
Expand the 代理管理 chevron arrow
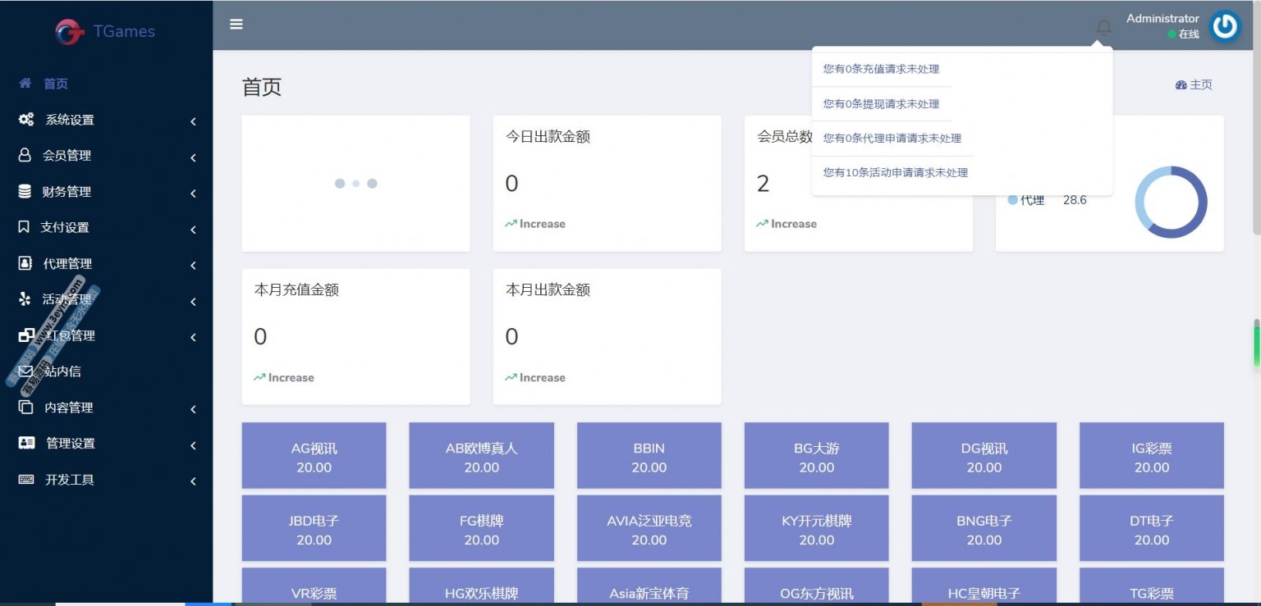[x=193, y=265]
